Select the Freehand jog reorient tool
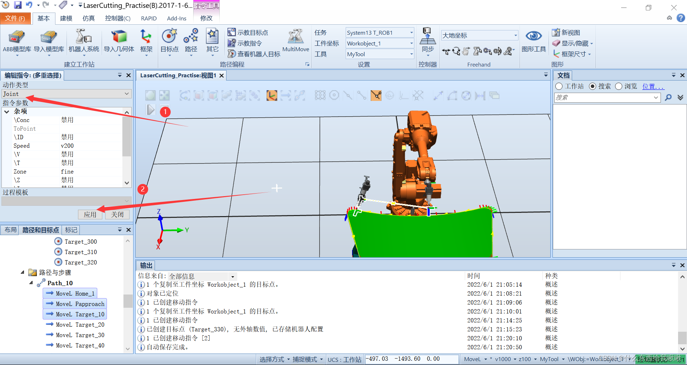Screen dimensions: 687x365 (497, 52)
